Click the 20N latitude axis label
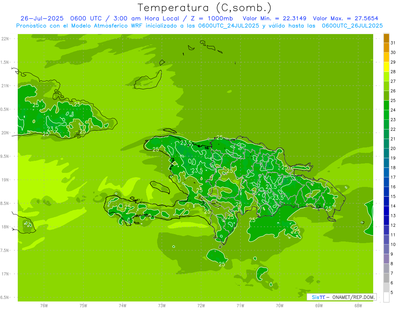Viewport: 402px width, 310px height. point(5,133)
